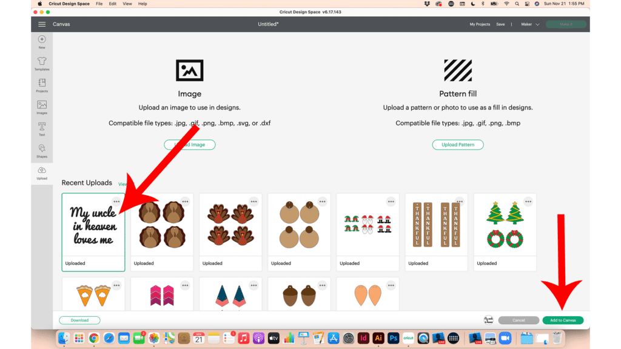Select the four turkey faces upload
Viewport: 621px width, 349px height.
coord(230,232)
